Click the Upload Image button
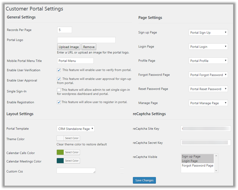The height and width of the screenshot is (190, 238). point(69,47)
